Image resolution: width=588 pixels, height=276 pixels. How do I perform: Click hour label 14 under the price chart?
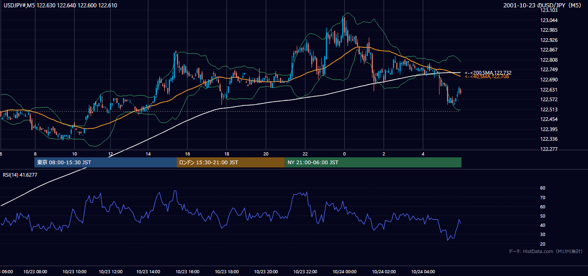(x=149, y=154)
